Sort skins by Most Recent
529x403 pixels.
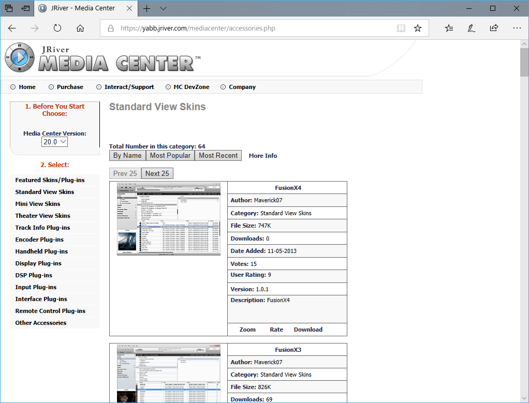pyautogui.click(x=218, y=156)
